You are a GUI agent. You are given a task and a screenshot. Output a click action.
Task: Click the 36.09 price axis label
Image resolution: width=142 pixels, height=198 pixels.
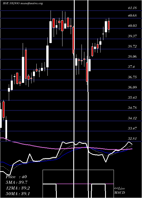point(132,87)
